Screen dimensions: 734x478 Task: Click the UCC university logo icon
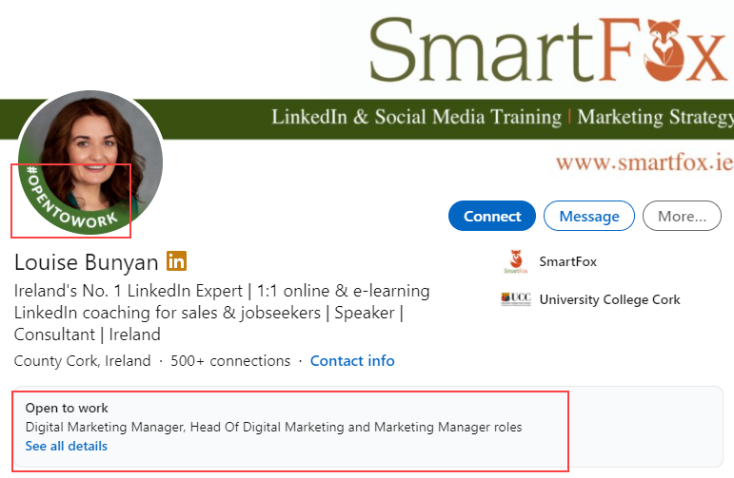pyautogui.click(x=516, y=299)
